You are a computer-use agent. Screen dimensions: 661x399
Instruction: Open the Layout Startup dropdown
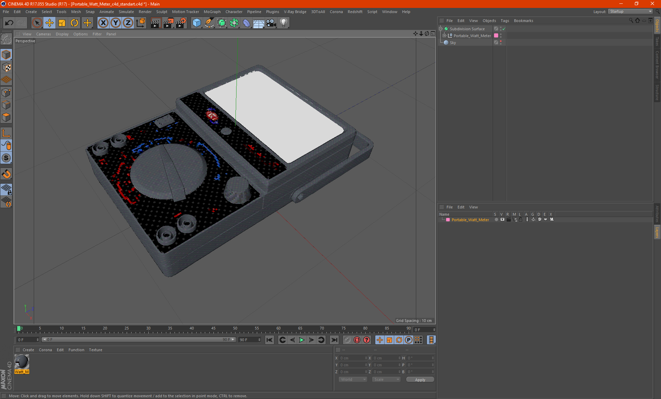click(x=631, y=11)
